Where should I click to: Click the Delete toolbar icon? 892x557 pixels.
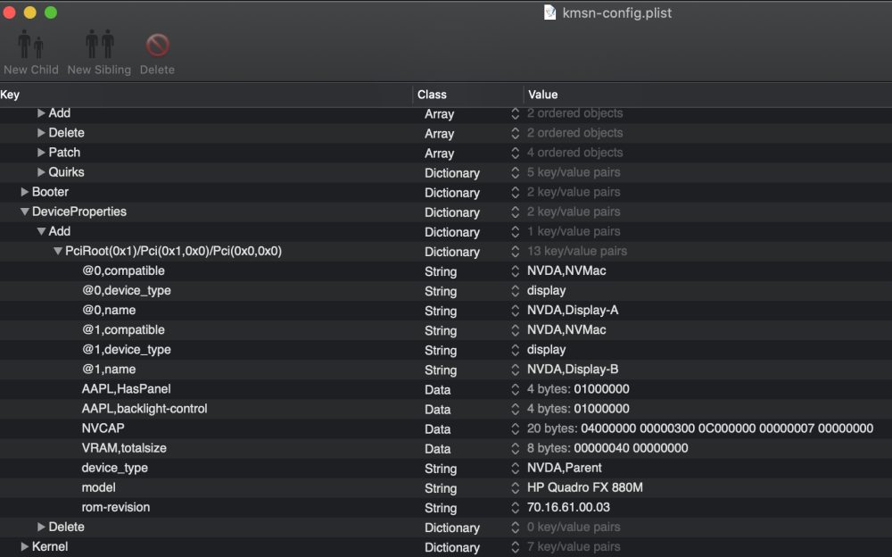[x=158, y=46]
